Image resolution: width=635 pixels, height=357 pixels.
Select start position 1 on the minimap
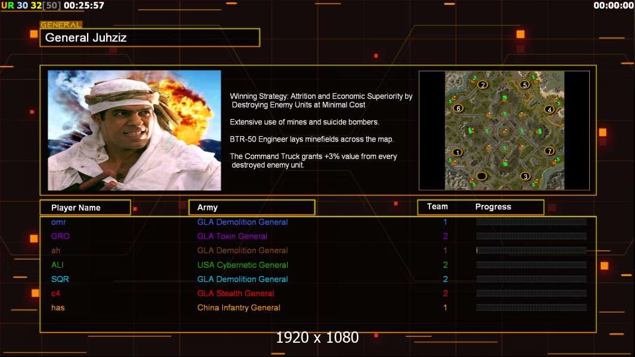coord(457,152)
